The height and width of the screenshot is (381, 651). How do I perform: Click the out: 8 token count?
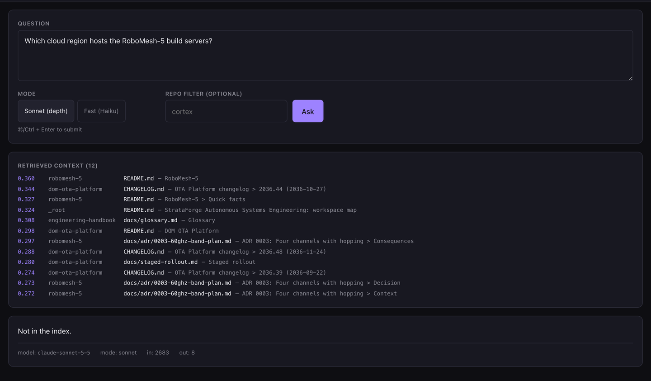tap(187, 352)
